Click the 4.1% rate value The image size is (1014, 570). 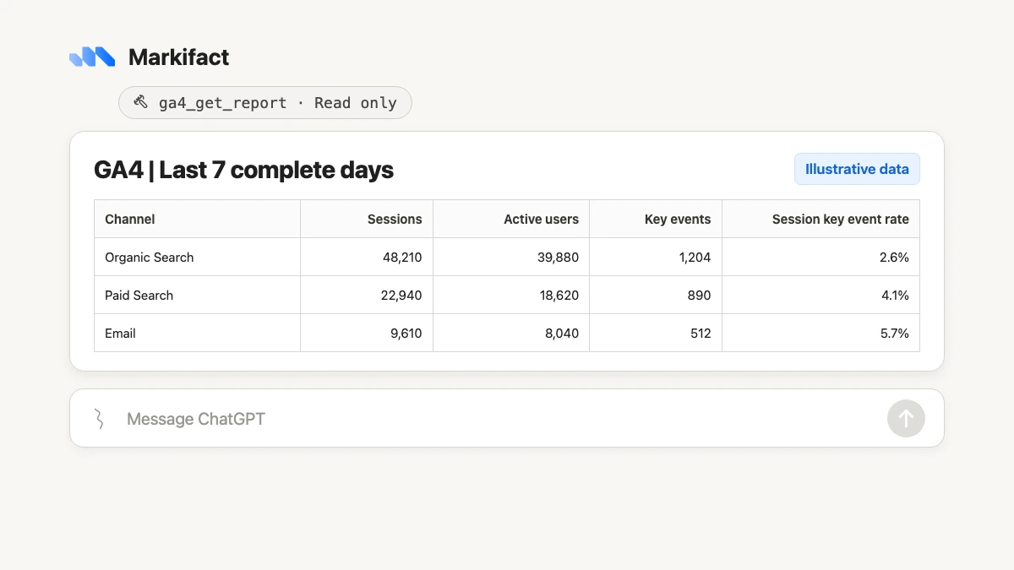[895, 295]
